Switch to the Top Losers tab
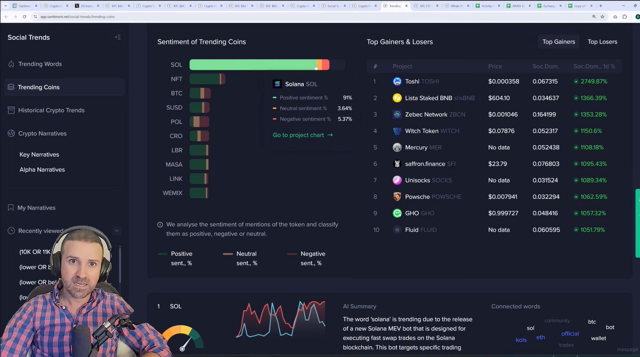The image size is (640, 357). coord(602,42)
